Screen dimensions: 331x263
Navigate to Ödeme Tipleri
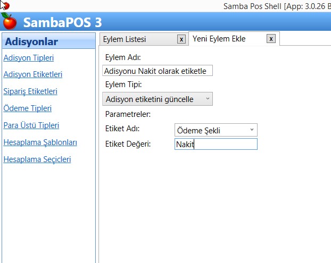click(x=27, y=108)
